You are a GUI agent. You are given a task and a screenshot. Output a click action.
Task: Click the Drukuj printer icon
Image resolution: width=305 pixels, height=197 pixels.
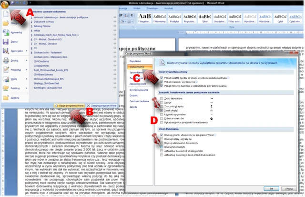(6, 61)
